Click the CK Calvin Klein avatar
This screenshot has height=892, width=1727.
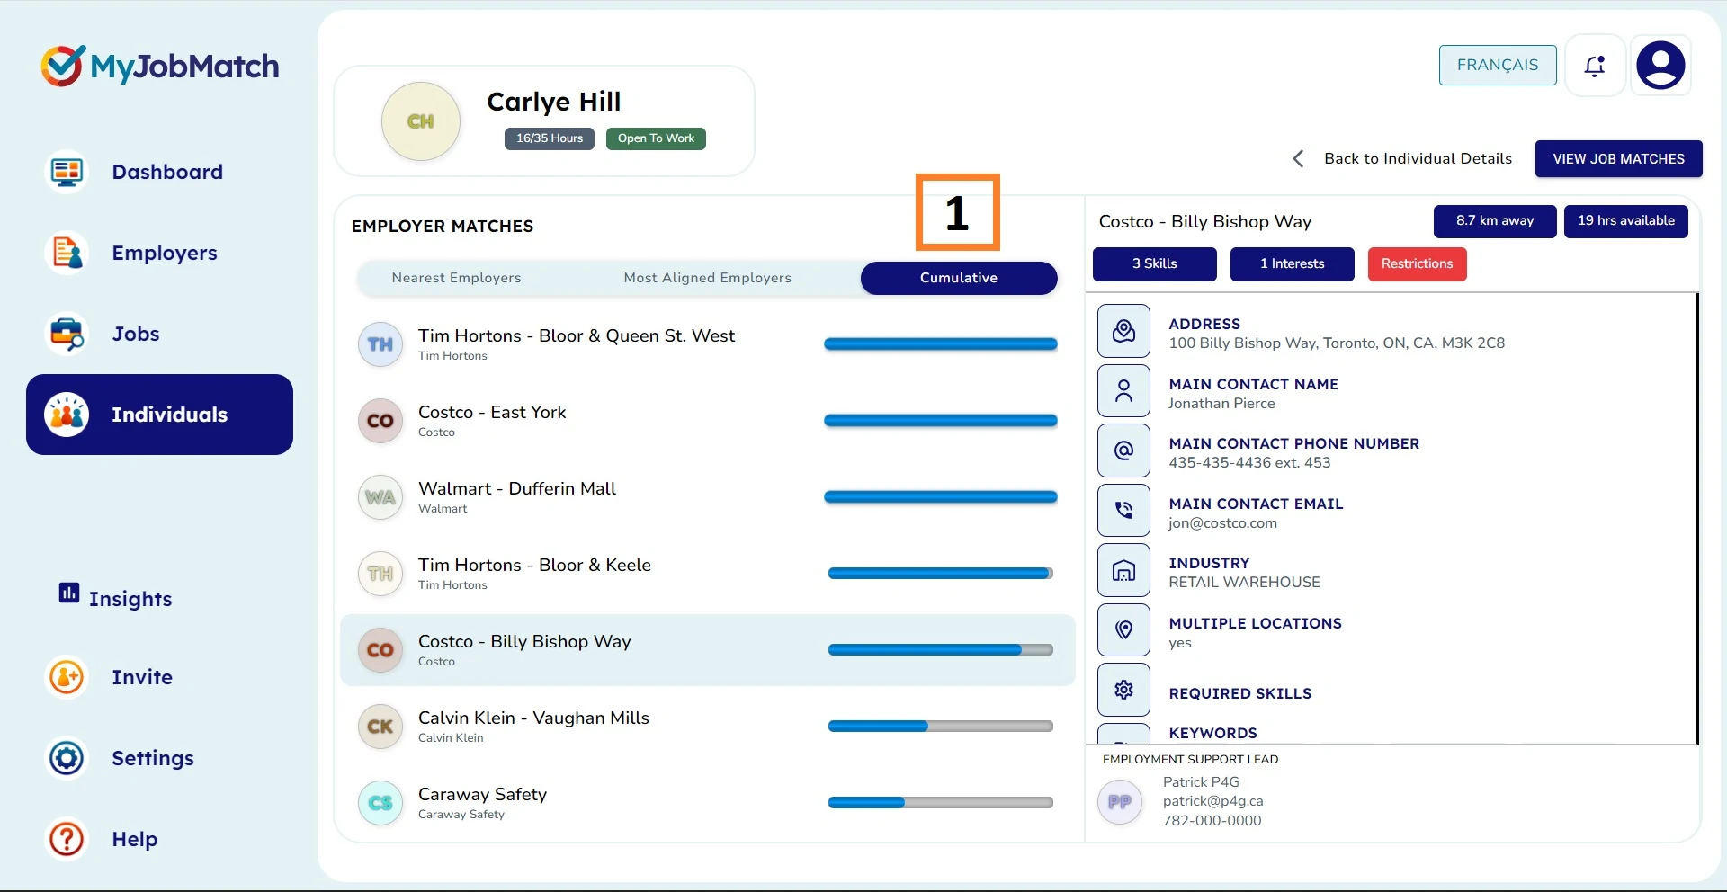(x=380, y=727)
